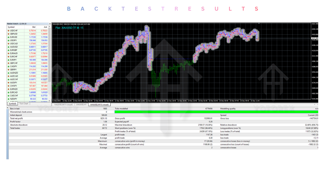Select the USDCHF down-arrow icon in Market Watch
The height and width of the screenshot is (182, 325).
click(x=8, y=30)
